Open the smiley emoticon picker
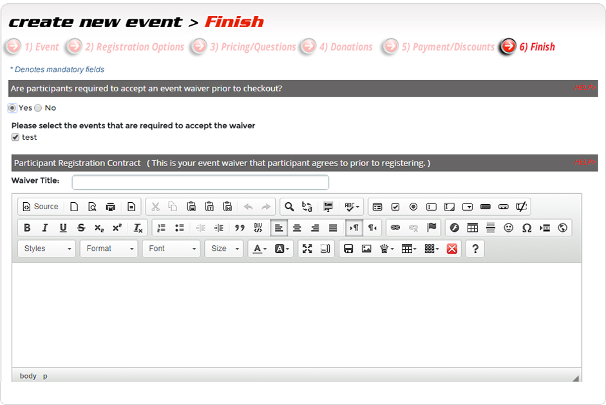The image size is (606, 405). pos(509,228)
